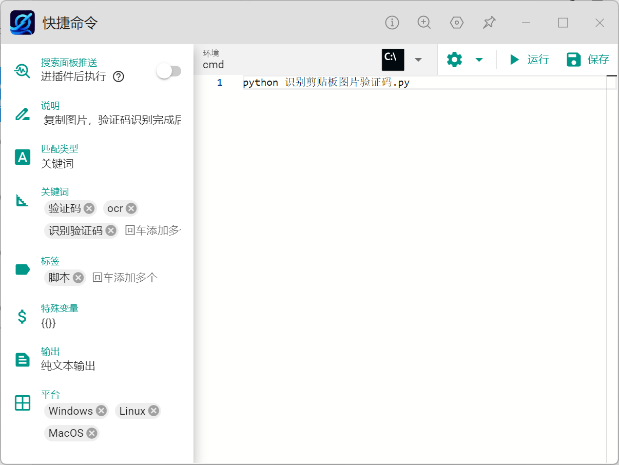619x465 pixels.
Task: Click the 保存 save button
Action: (588, 60)
